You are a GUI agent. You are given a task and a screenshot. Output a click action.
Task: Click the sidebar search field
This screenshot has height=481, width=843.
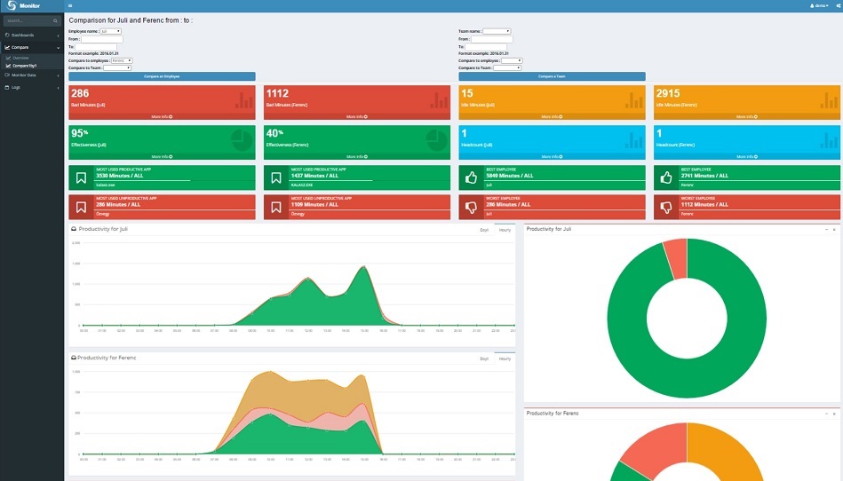tap(28, 21)
